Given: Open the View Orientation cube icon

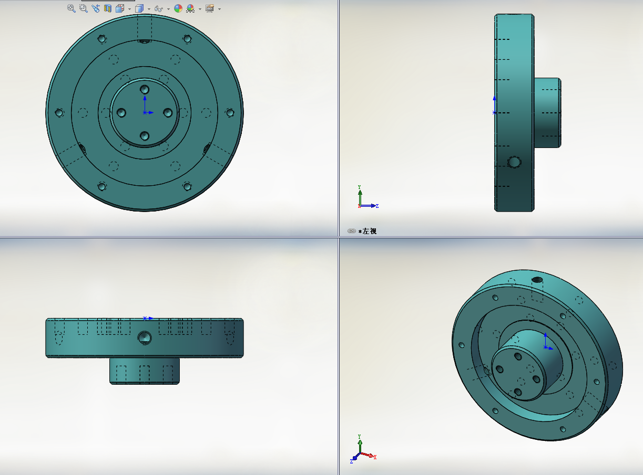Looking at the screenshot, I should [x=119, y=8].
